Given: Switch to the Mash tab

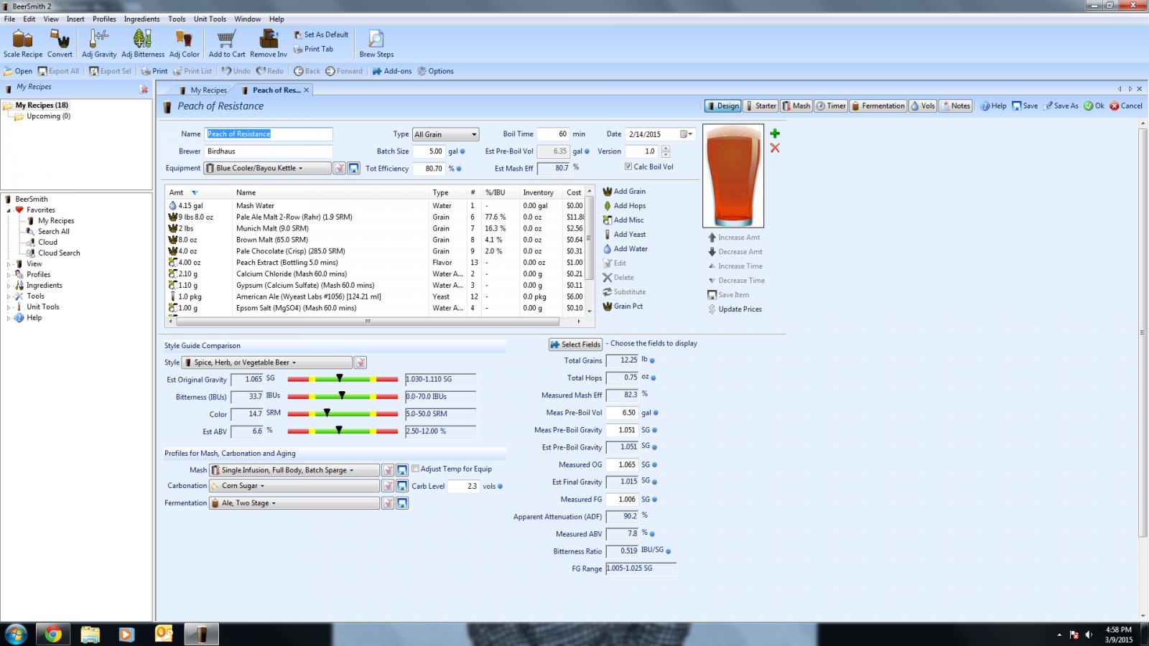Looking at the screenshot, I should tap(796, 106).
